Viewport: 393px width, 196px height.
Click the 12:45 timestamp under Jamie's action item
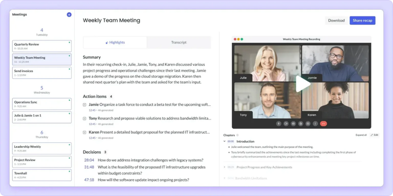[x=92, y=110]
